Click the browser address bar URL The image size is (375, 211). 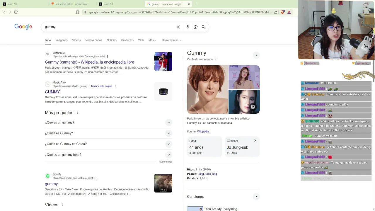(180, 12)
